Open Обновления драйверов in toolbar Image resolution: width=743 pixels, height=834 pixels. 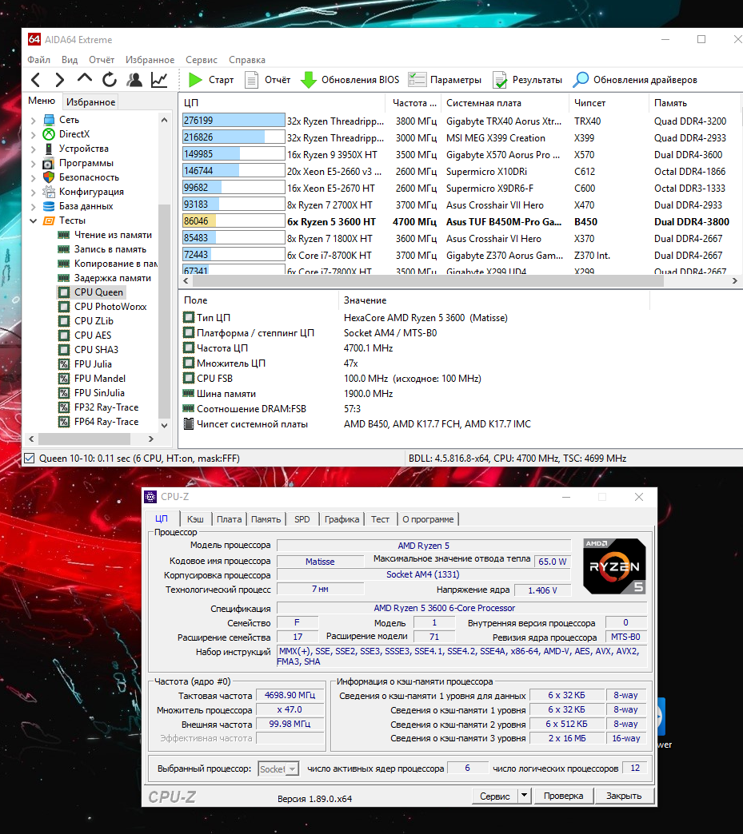click(635, 80)
